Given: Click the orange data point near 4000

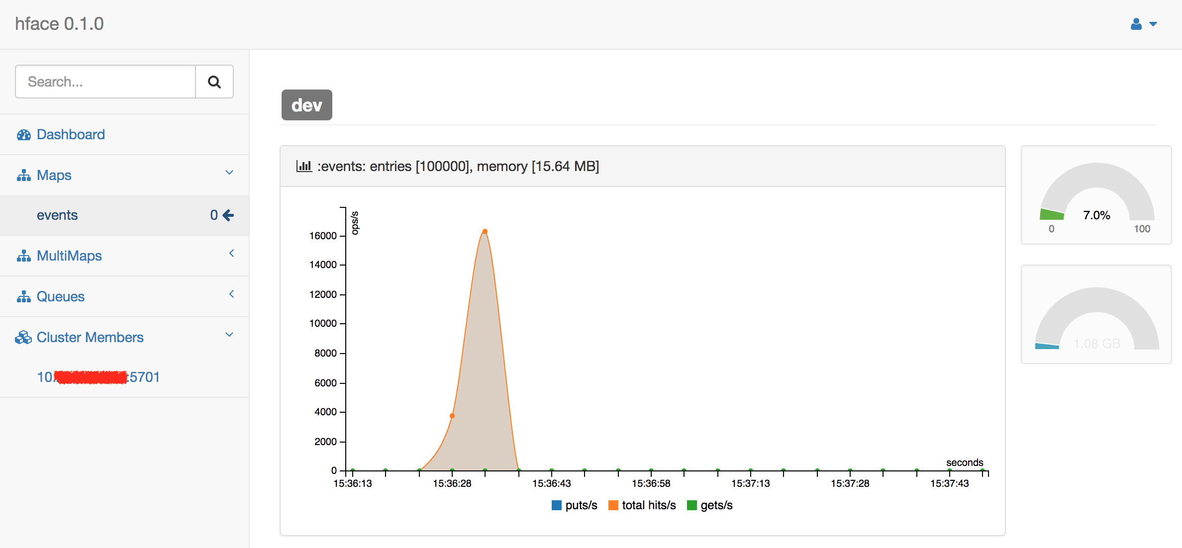Looking at the screenshot, I should (452, 416).
